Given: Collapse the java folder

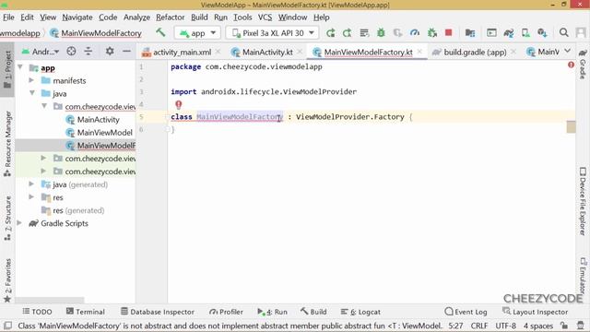Looking at the screenshot, I should pos(32,93).
